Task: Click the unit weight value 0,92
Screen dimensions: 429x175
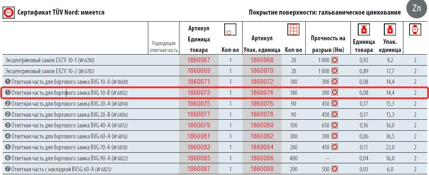Action: (364, 60)
